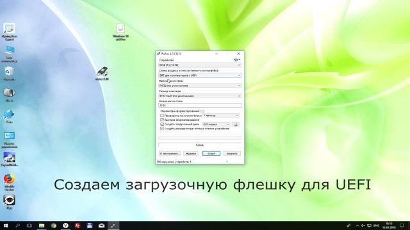The height and width of the screenshot is (230, 410).
Task: Click the new volume label text field
Action: (200, 105)
